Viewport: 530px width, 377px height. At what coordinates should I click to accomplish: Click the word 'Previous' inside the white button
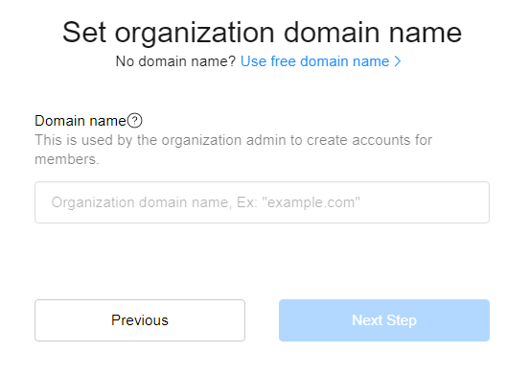(140, 320)
